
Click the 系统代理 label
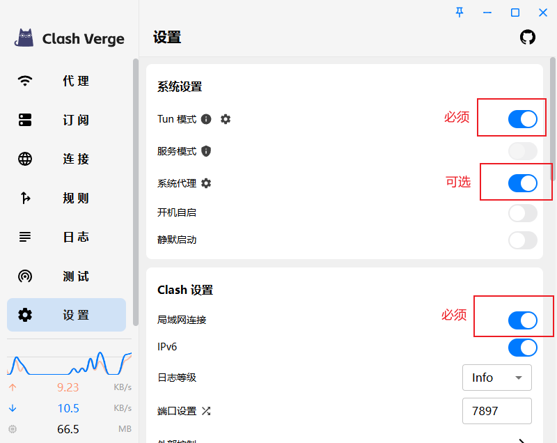(x=177, y=183)
